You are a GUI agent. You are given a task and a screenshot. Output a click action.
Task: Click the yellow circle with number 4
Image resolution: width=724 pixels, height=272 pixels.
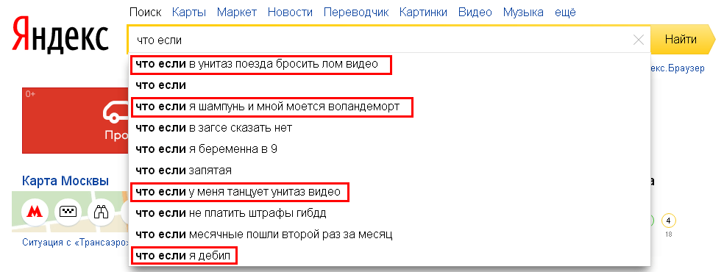click(x=668, y=221)
